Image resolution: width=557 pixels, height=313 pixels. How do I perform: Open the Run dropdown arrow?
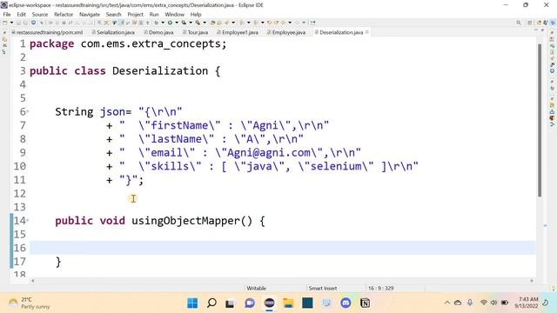(177, 23)
